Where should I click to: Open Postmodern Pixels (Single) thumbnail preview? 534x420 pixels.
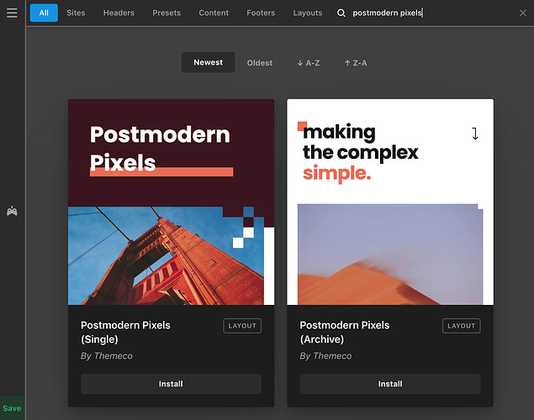tap(171, 202)
